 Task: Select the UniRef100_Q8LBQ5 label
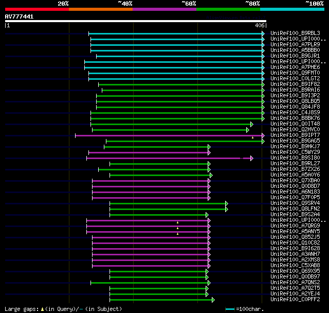coord(295,101)
